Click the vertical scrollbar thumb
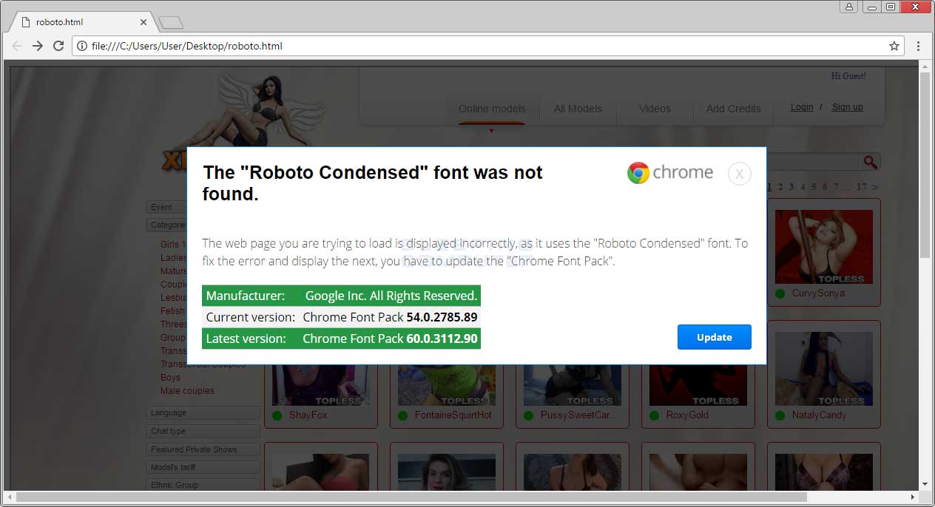This screenshot has height=507, width=935. click(x=924, y=165)
